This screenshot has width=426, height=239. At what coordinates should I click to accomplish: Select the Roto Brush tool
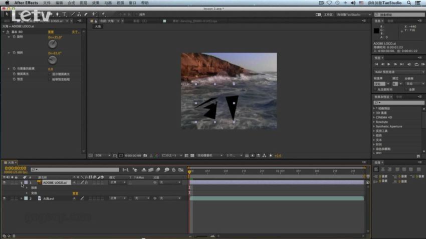coord(94,14)
